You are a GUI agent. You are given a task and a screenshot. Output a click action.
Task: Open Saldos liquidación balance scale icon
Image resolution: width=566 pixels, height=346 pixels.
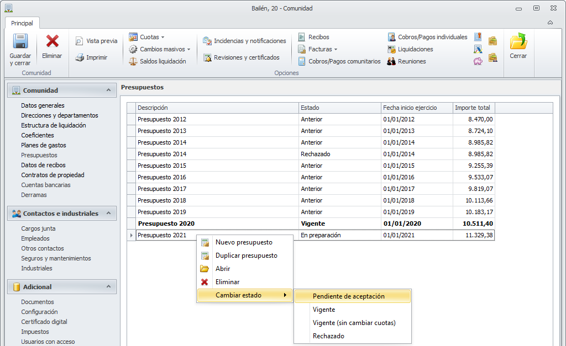click(133, 61)
